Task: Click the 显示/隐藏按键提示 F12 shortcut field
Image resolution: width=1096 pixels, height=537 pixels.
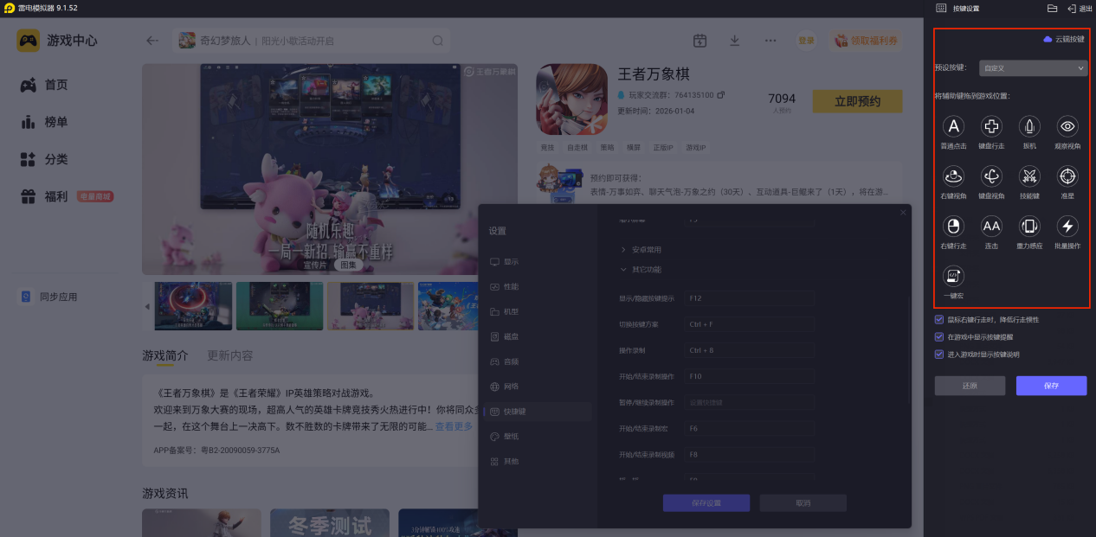Action: click(749, 298)
